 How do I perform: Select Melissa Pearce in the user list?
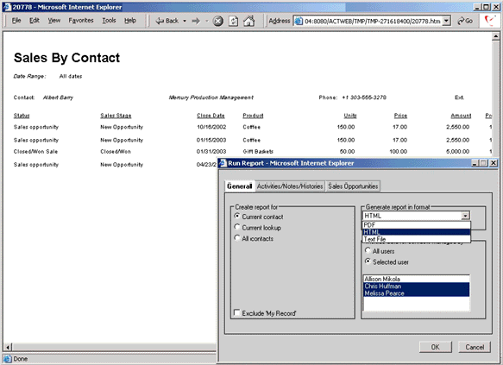(x=417, y=293)
